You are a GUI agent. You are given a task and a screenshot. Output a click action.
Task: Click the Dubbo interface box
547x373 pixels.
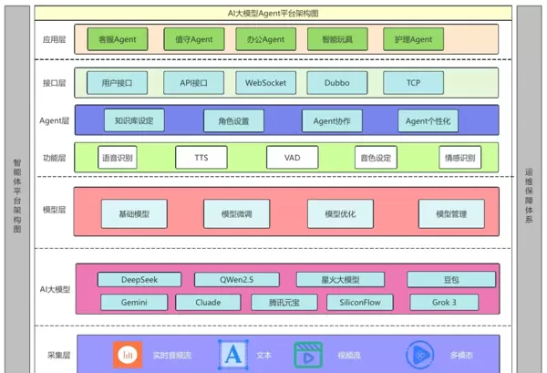coord(336,83)
